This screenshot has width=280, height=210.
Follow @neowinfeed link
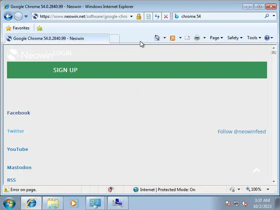click(x=241, y=132)
